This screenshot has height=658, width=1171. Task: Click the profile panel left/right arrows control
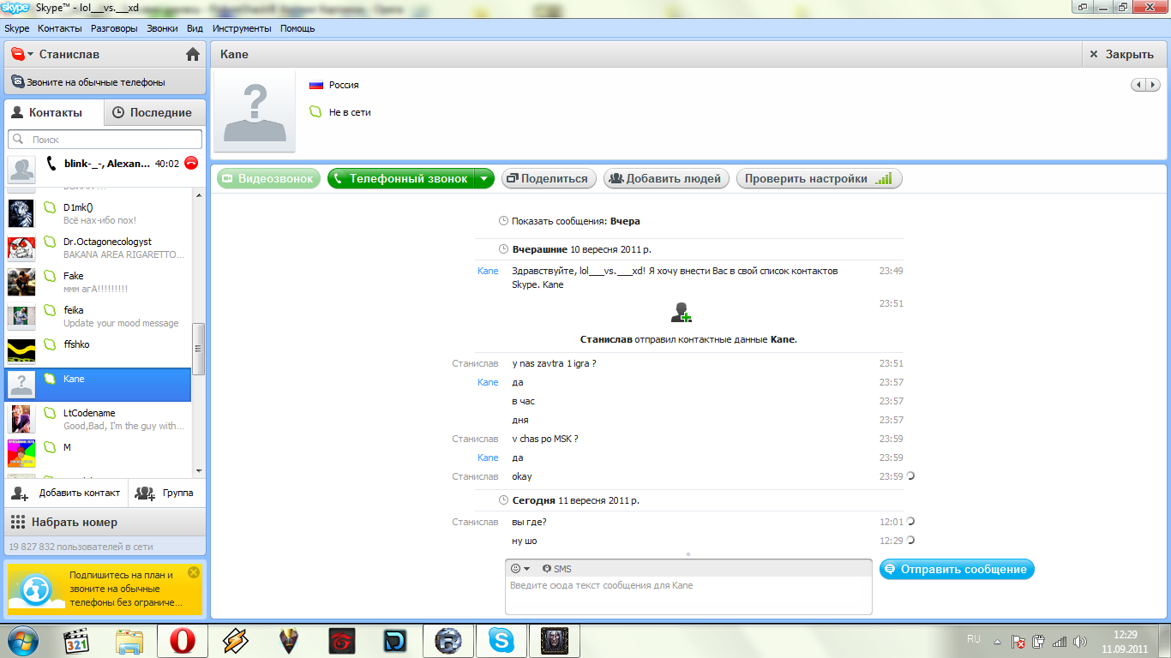(x=1146, y=85)
